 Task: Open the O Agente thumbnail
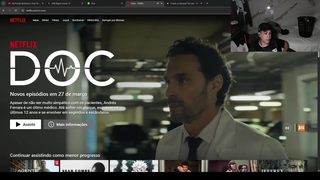34,166
